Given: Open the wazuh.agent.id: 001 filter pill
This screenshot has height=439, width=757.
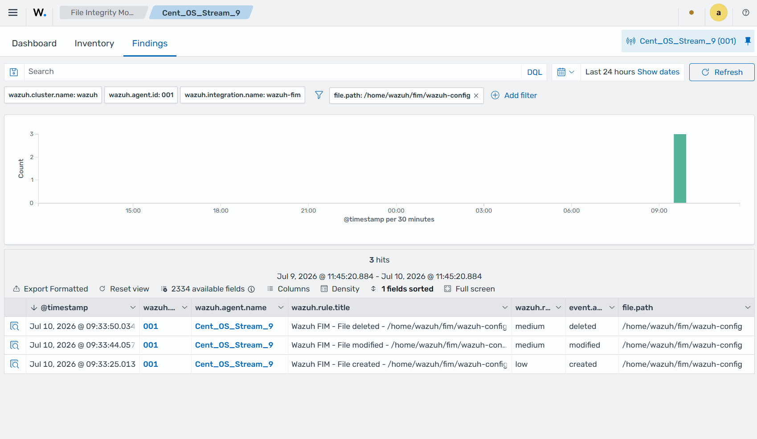Looking at the screenshot, I should (141, 95).
